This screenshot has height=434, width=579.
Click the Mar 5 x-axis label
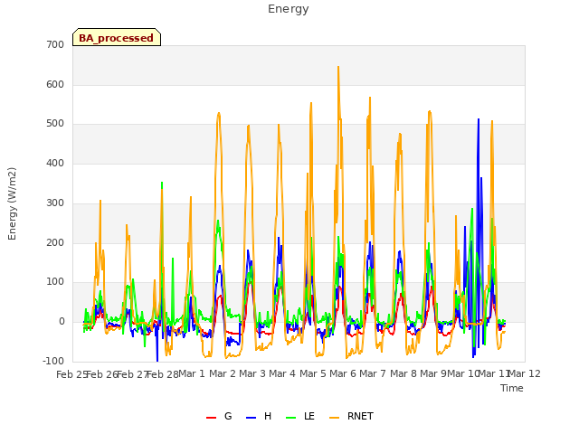pyautogui.click(x=313, y=374)
